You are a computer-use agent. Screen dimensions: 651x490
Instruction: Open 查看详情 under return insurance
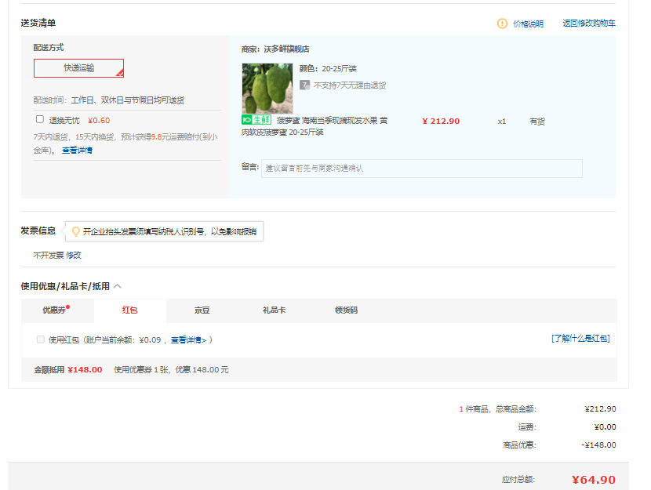click(x=77, y=151)
